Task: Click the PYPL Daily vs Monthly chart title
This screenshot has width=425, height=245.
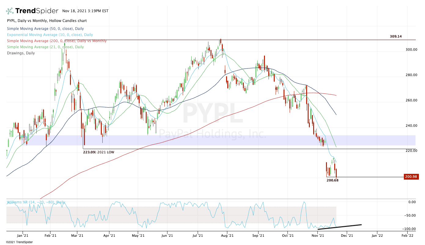Action: [x=46, y=21]
